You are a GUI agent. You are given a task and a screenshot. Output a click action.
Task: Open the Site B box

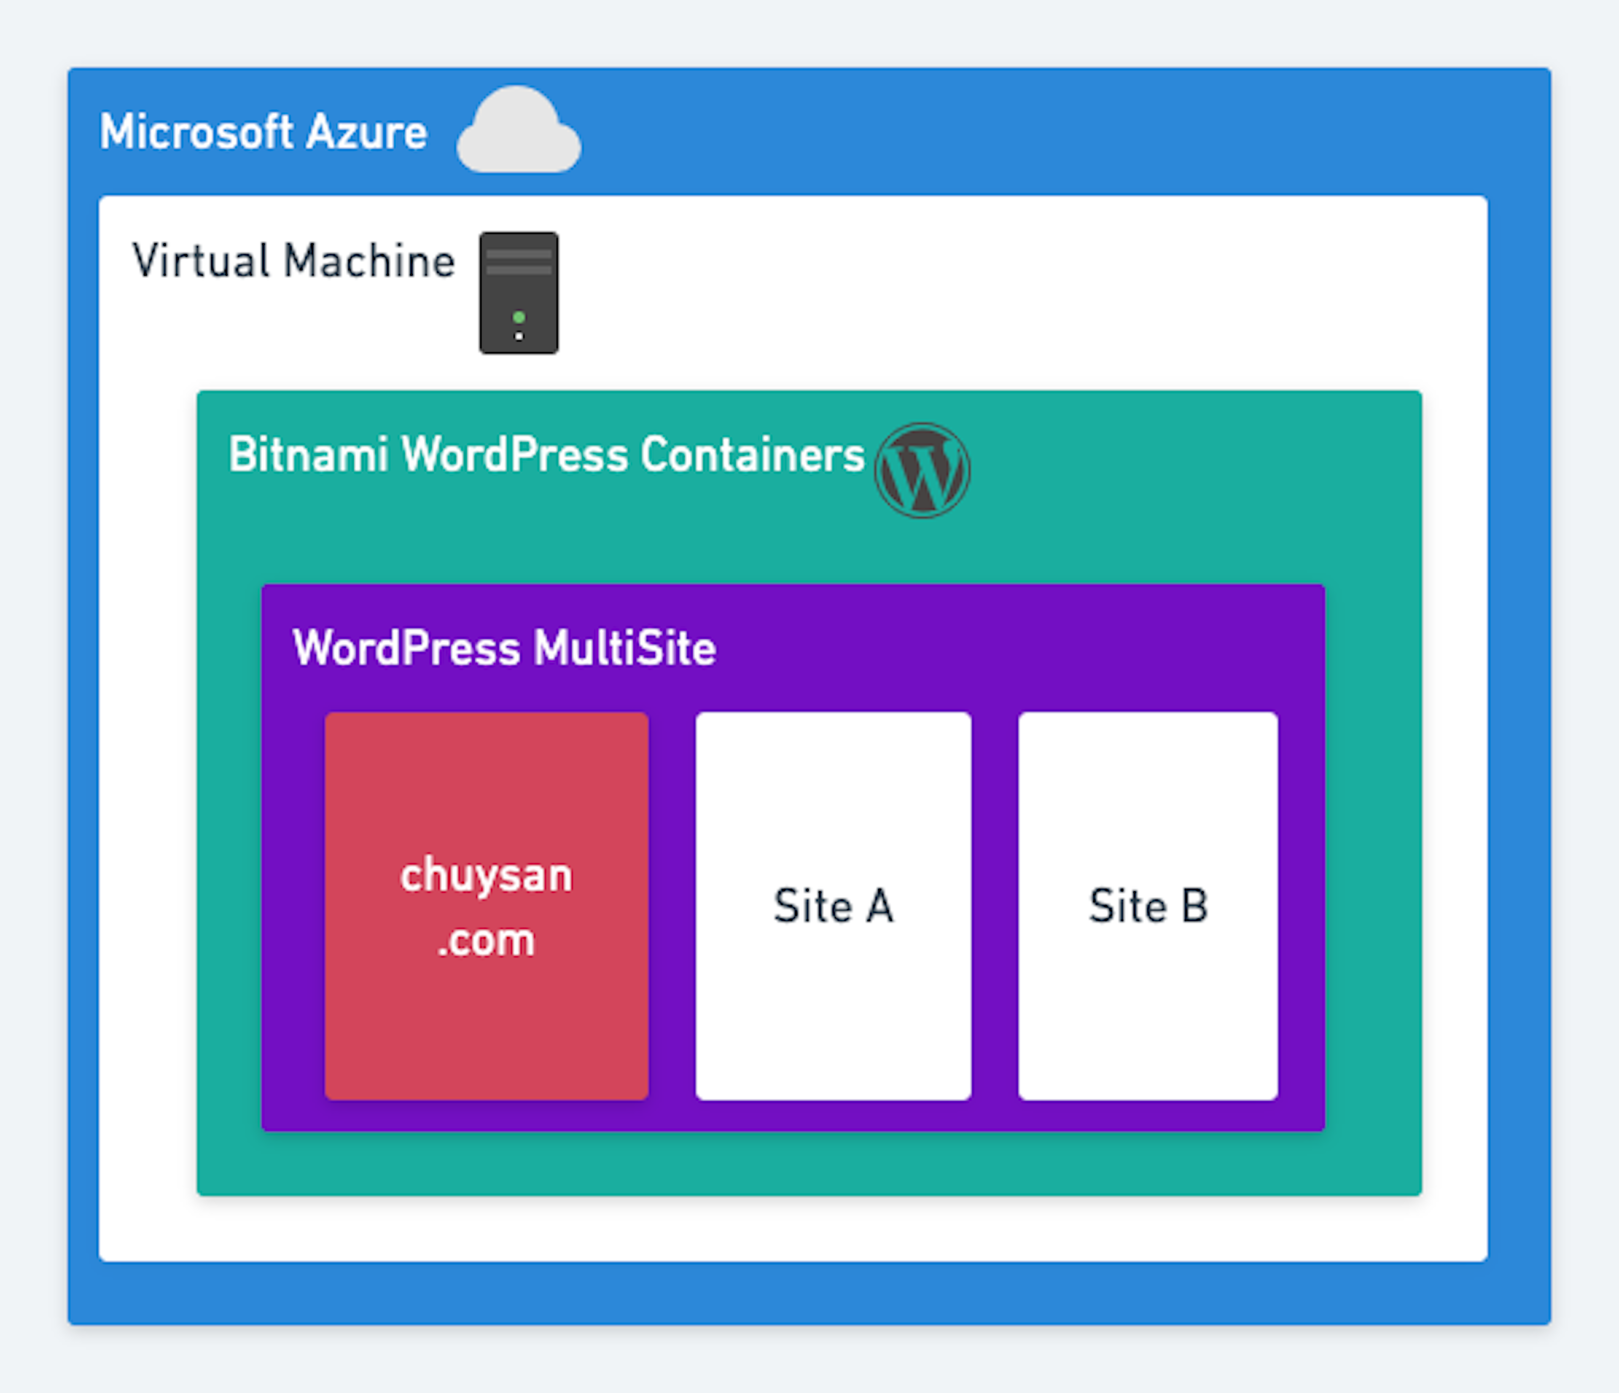[x=1148, y=906]
